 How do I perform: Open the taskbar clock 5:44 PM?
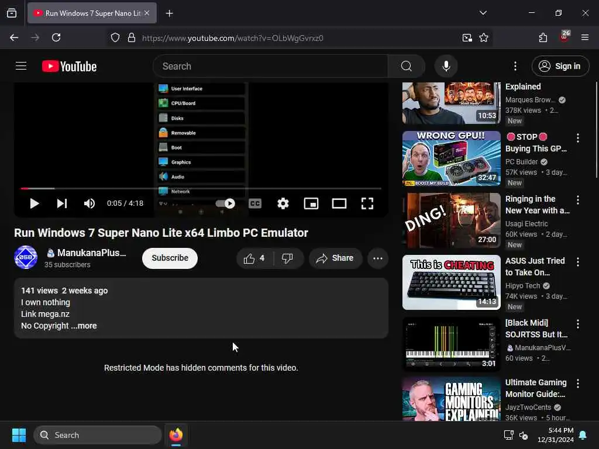click(x=556, y=435)
